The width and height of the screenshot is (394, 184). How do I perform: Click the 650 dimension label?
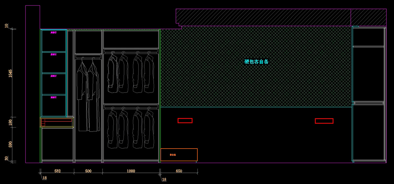179,171
